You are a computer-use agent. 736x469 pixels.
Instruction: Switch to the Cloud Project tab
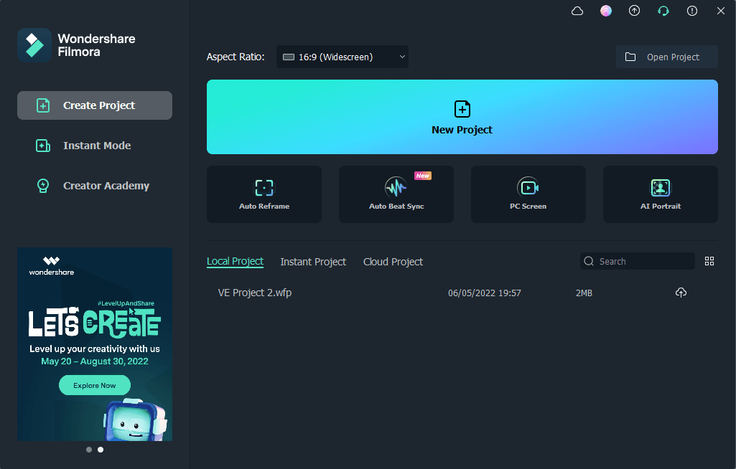tap(393, 262)
